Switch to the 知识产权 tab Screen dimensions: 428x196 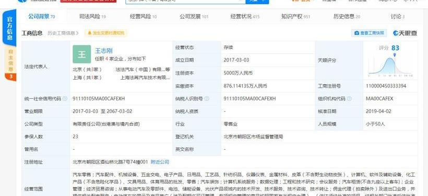pyautogui.click(x=295, y=17)
